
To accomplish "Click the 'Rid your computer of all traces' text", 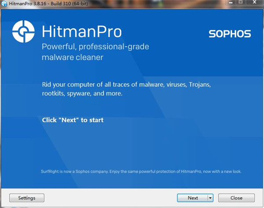I will (x=126, y=89).
